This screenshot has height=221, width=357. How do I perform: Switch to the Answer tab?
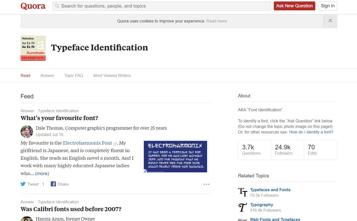coord(47,75)
